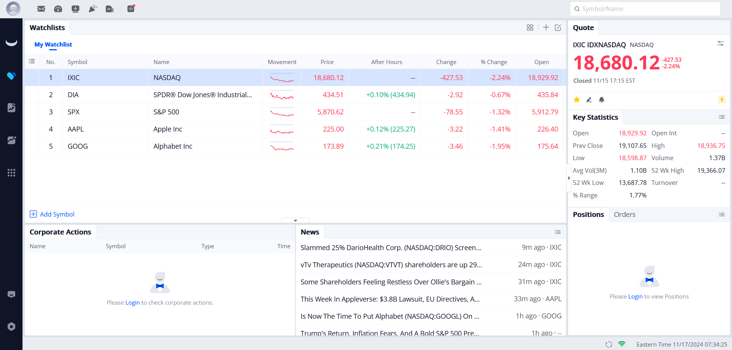Click Add Symbol button
Viewport: 732px width, 350px height.
coord(52,214)
